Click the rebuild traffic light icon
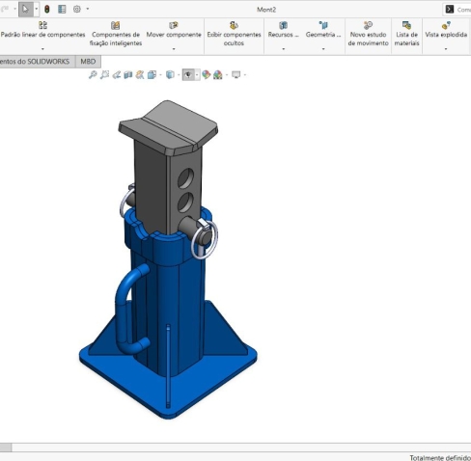The width and height of the screenshot is (471, 461). 47,9
